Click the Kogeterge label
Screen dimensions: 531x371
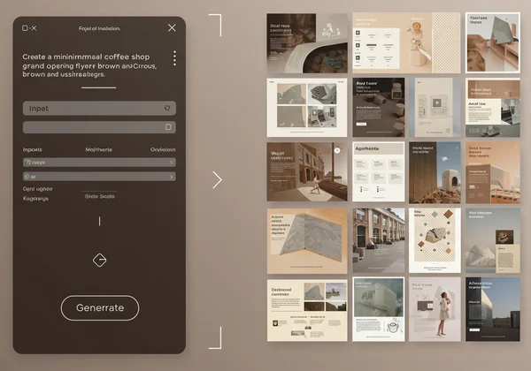pyautogui.click(x=35, y=199)
